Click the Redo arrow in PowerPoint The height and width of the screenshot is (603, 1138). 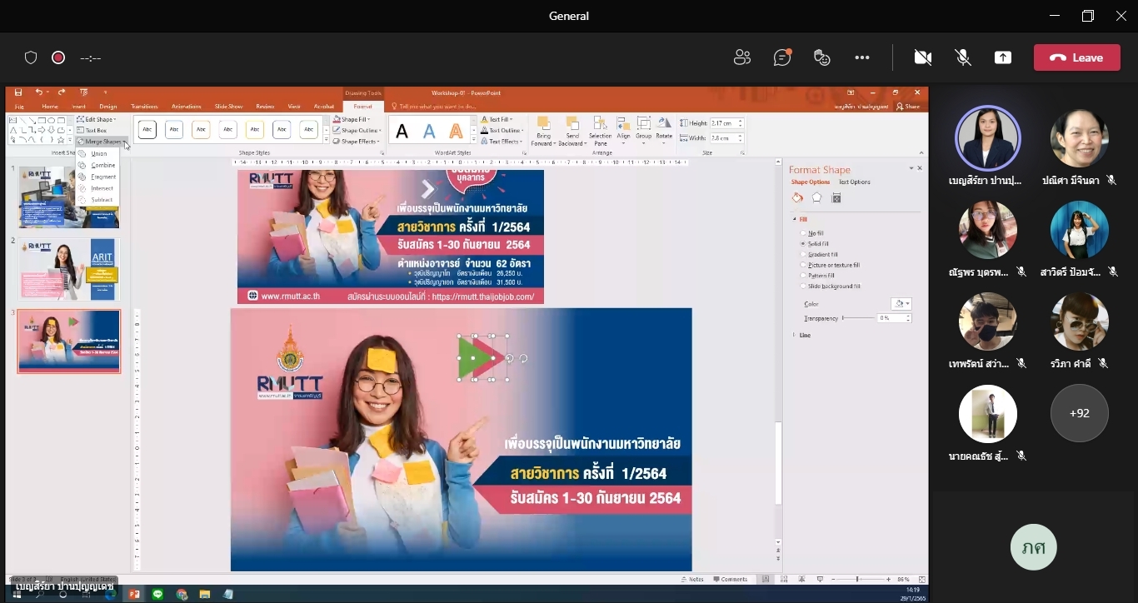(x=62, y=92)
